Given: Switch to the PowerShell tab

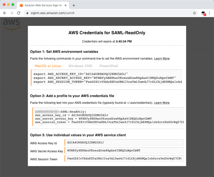Looking at the screenshot, I should [109, 66].
